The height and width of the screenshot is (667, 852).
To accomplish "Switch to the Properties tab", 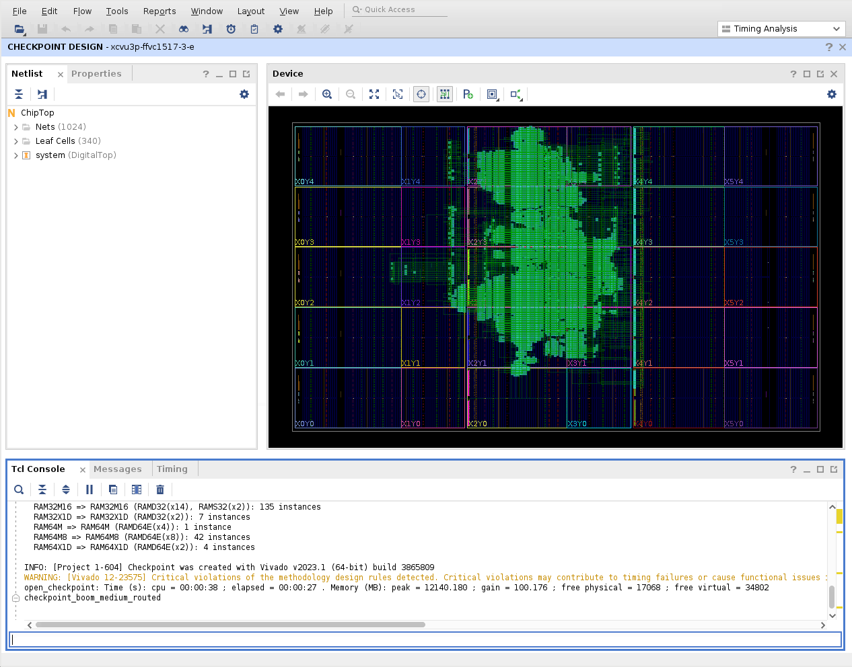I will pos(96,74).
